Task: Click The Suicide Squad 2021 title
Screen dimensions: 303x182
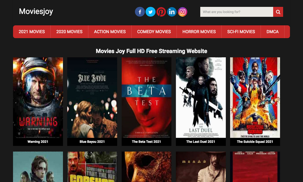Action: 255,142
